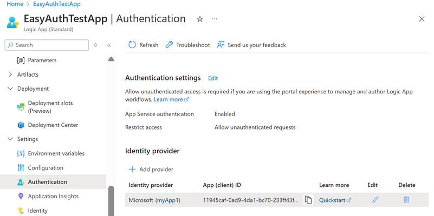Edit Microsoft provider with pencil icon

[x=375, y=199]
